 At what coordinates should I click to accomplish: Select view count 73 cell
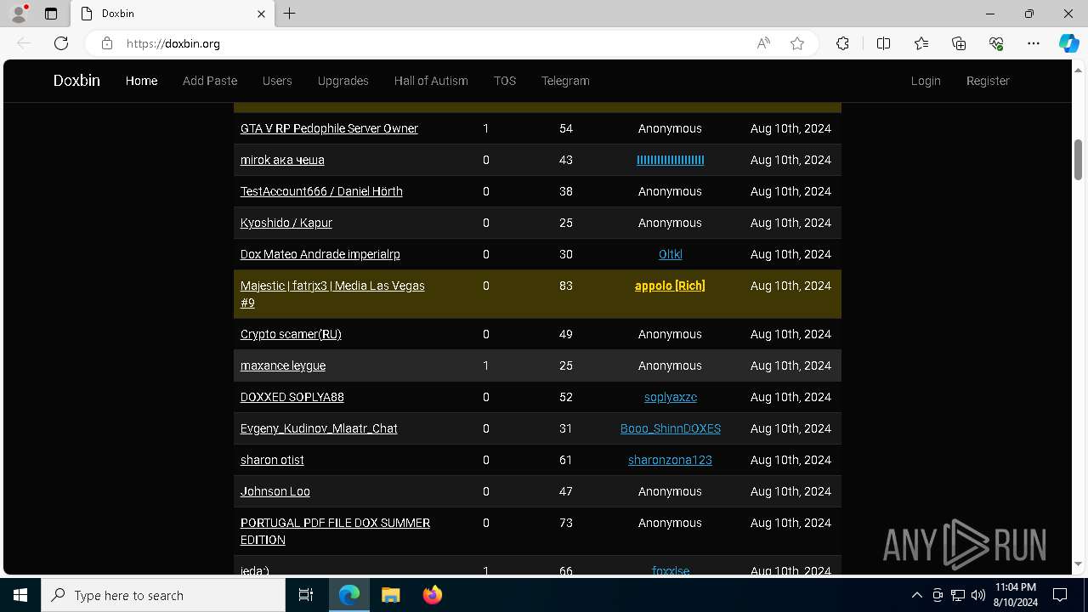566,523
